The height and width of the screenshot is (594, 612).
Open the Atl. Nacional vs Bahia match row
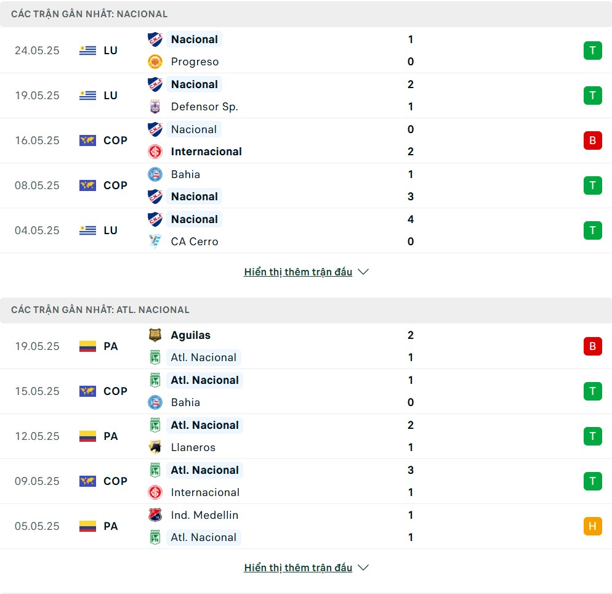click(x=306, y=391)
